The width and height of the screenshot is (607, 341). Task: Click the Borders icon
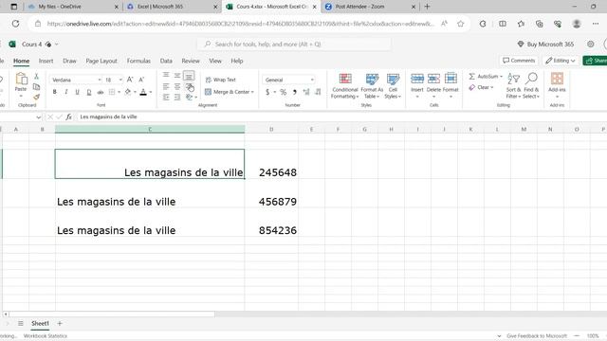[x=112, y=92]
